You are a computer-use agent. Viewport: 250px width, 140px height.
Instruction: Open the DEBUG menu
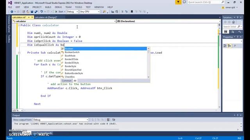[58, 7]
